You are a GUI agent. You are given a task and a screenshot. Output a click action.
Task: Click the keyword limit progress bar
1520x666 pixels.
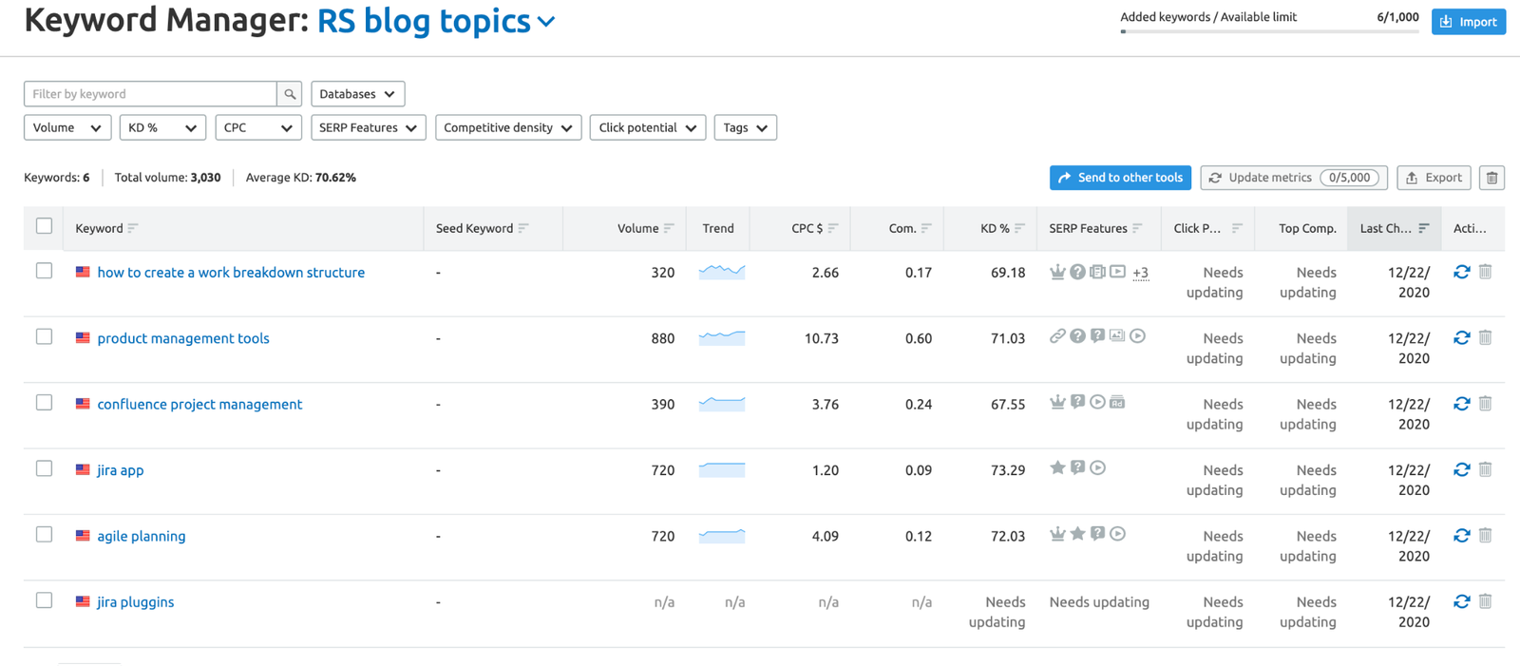[x=1269, y=31]
